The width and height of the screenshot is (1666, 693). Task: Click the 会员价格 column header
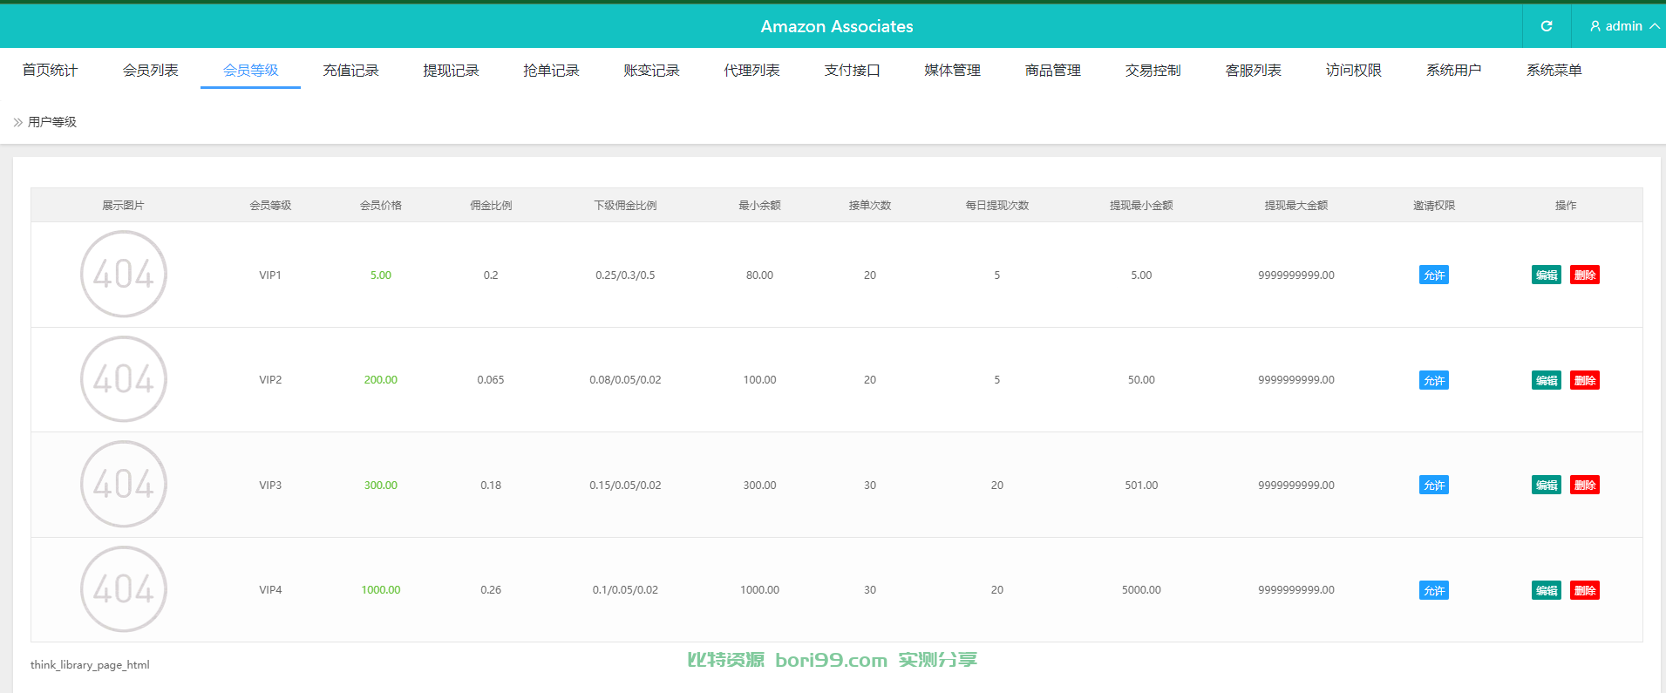coord(381,206)
